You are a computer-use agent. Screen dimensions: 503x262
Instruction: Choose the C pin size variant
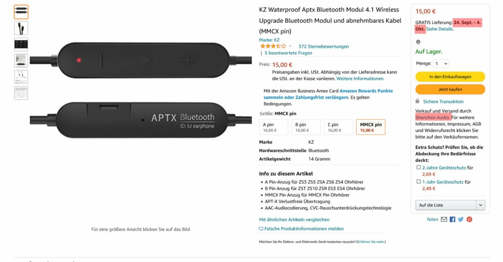click(337, 127)
